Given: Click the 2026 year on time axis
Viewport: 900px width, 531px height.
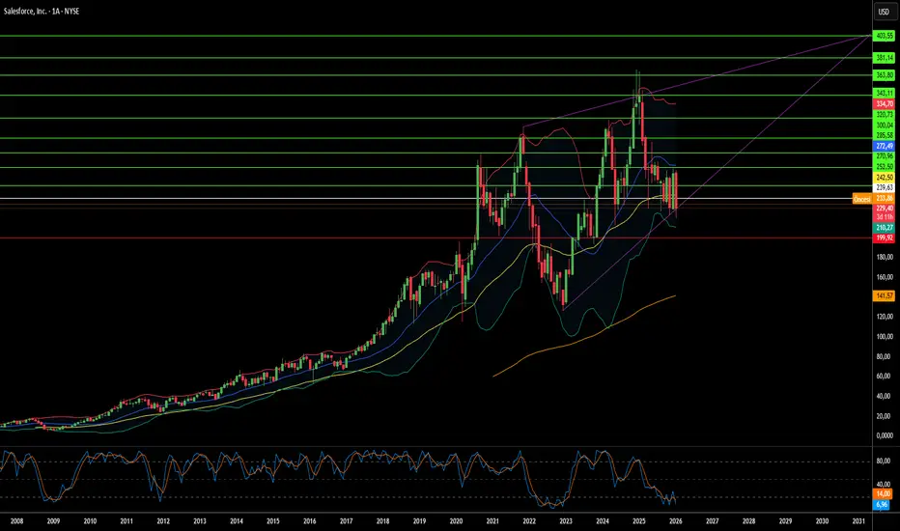Looking at the screenshot, I should tap(676, 520).
